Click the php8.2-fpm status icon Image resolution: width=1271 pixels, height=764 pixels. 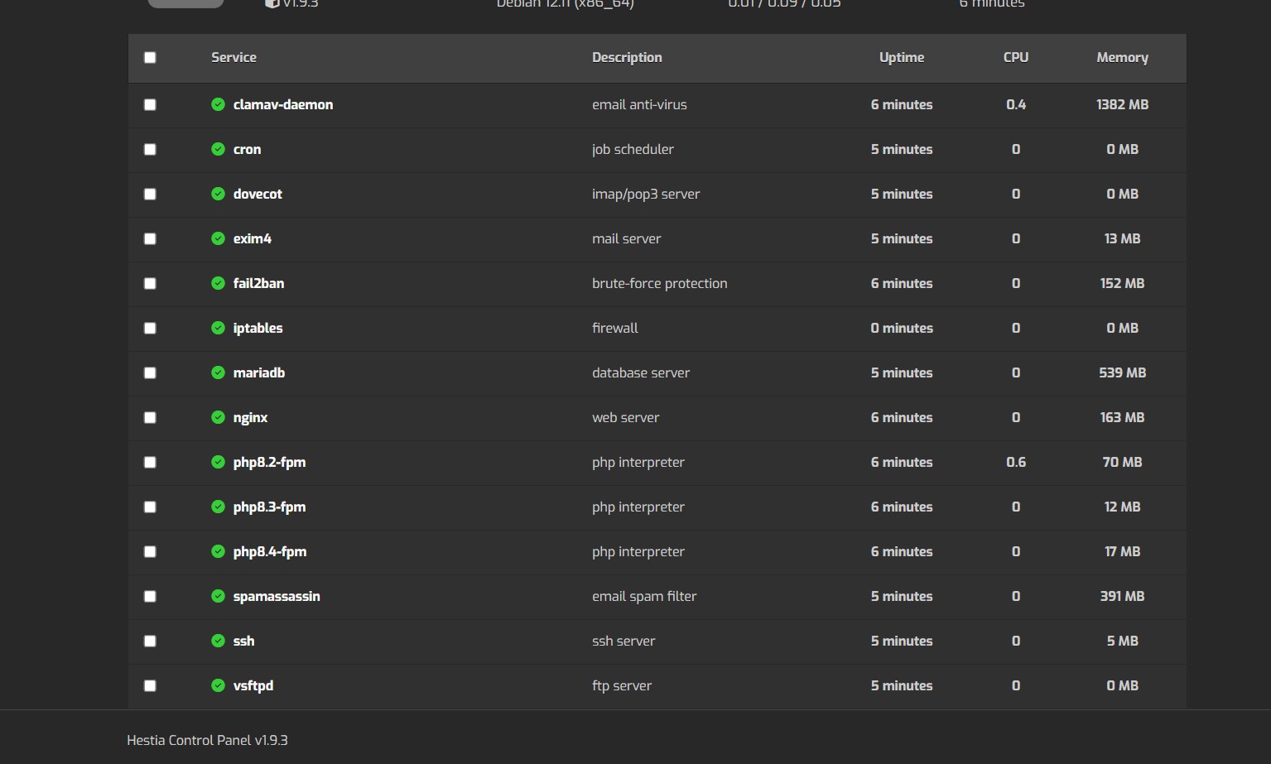[218, 462]
